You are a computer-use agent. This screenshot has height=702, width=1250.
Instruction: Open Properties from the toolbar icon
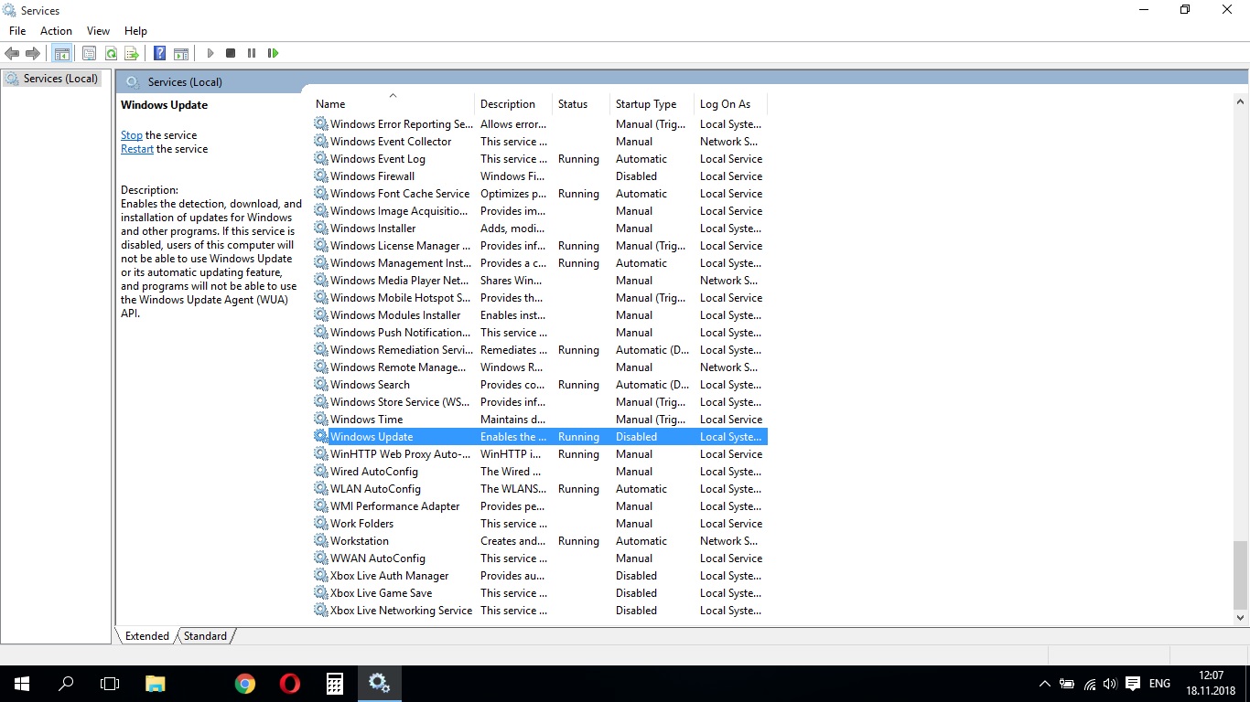89,53
